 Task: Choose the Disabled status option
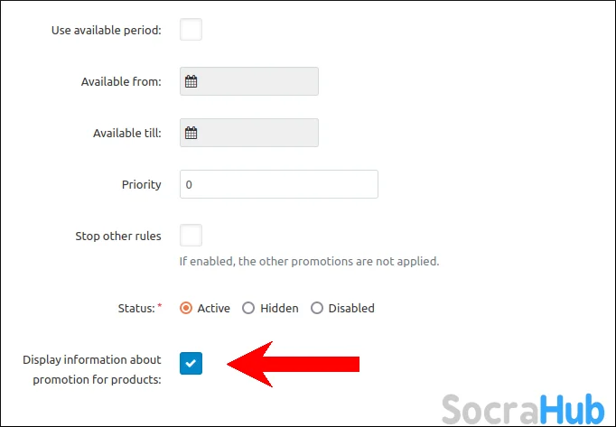tap(316, 308)
